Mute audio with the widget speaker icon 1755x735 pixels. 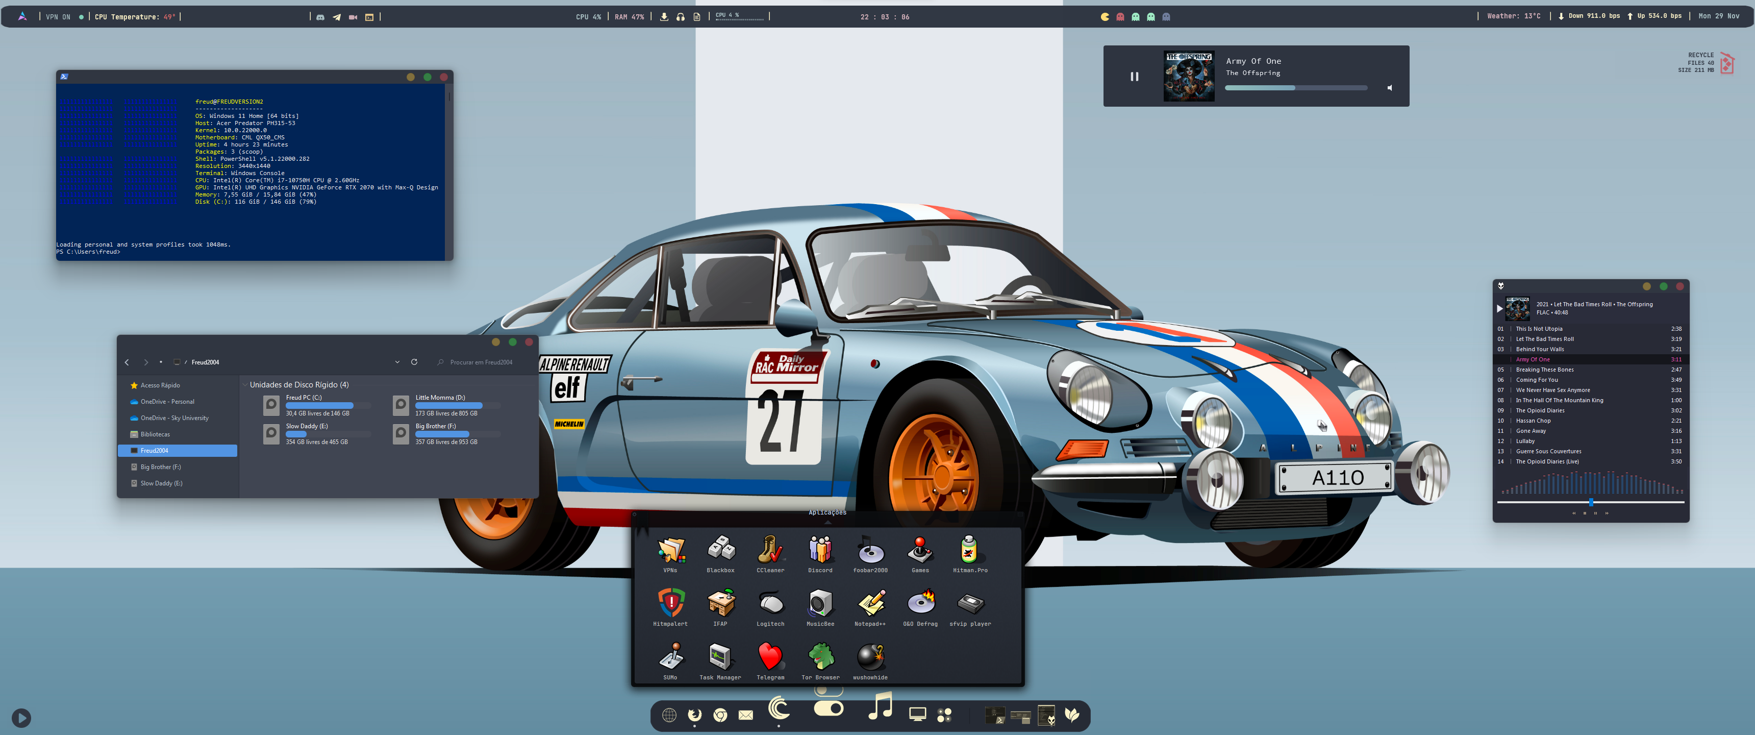[x=1390, y=88]
